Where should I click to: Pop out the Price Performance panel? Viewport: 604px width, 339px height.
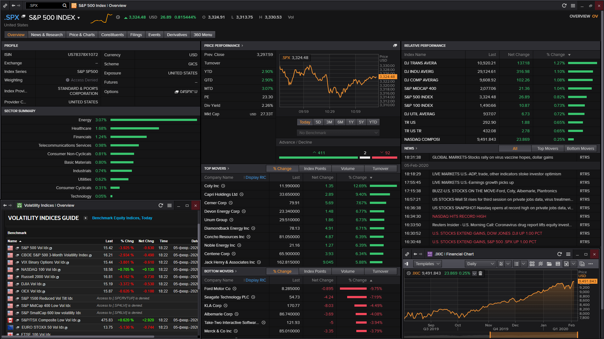coord(395,46)
